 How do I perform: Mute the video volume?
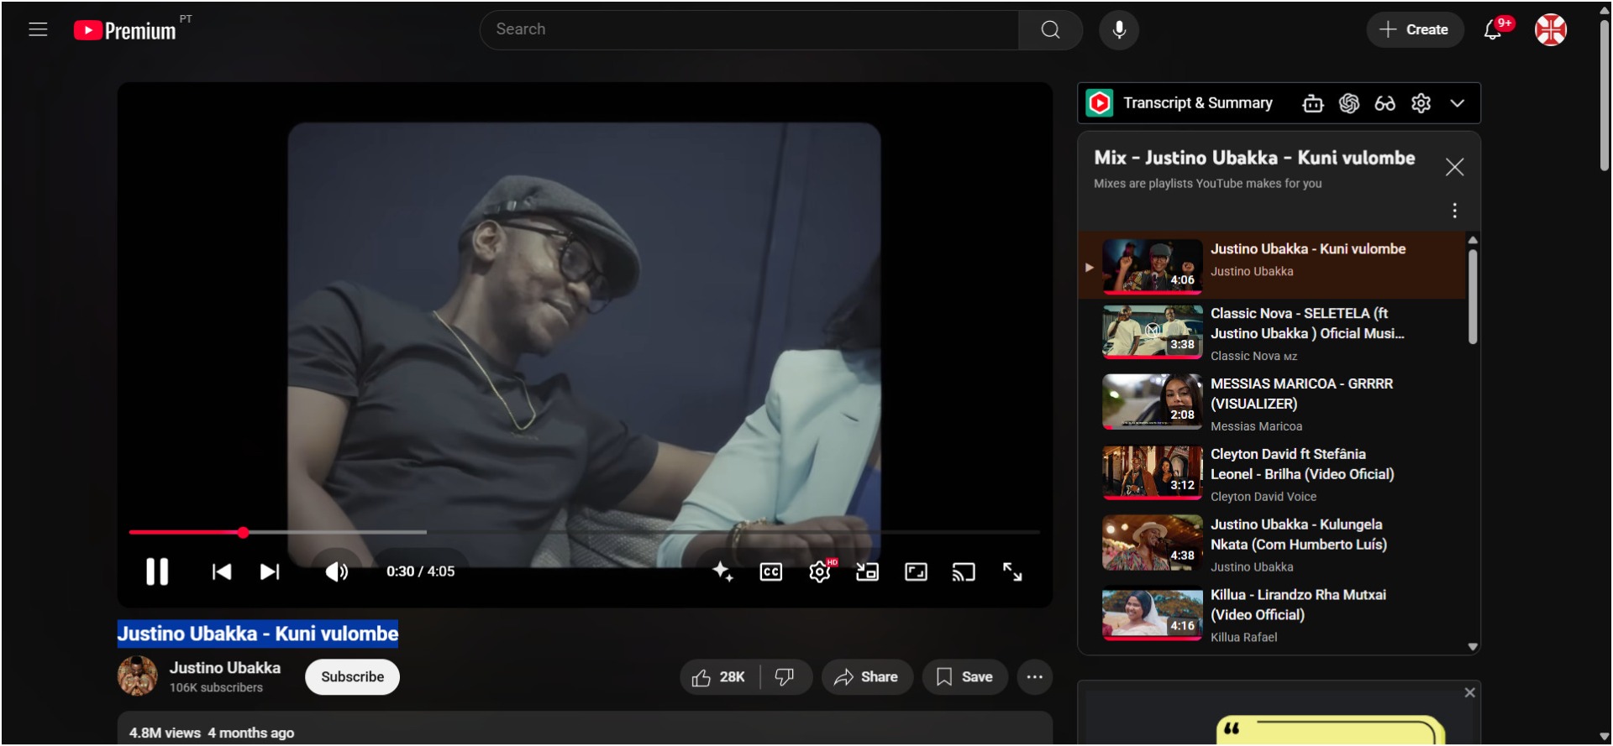[337, 572]
